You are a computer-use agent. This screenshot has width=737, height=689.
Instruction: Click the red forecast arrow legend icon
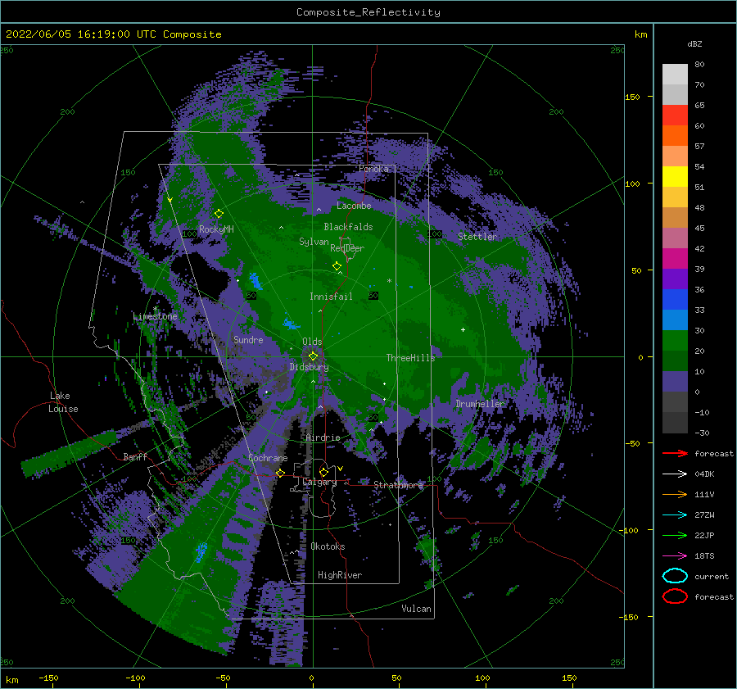(675, 453)
